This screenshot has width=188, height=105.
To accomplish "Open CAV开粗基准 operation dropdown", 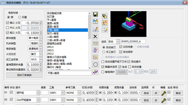I will 38,100.
